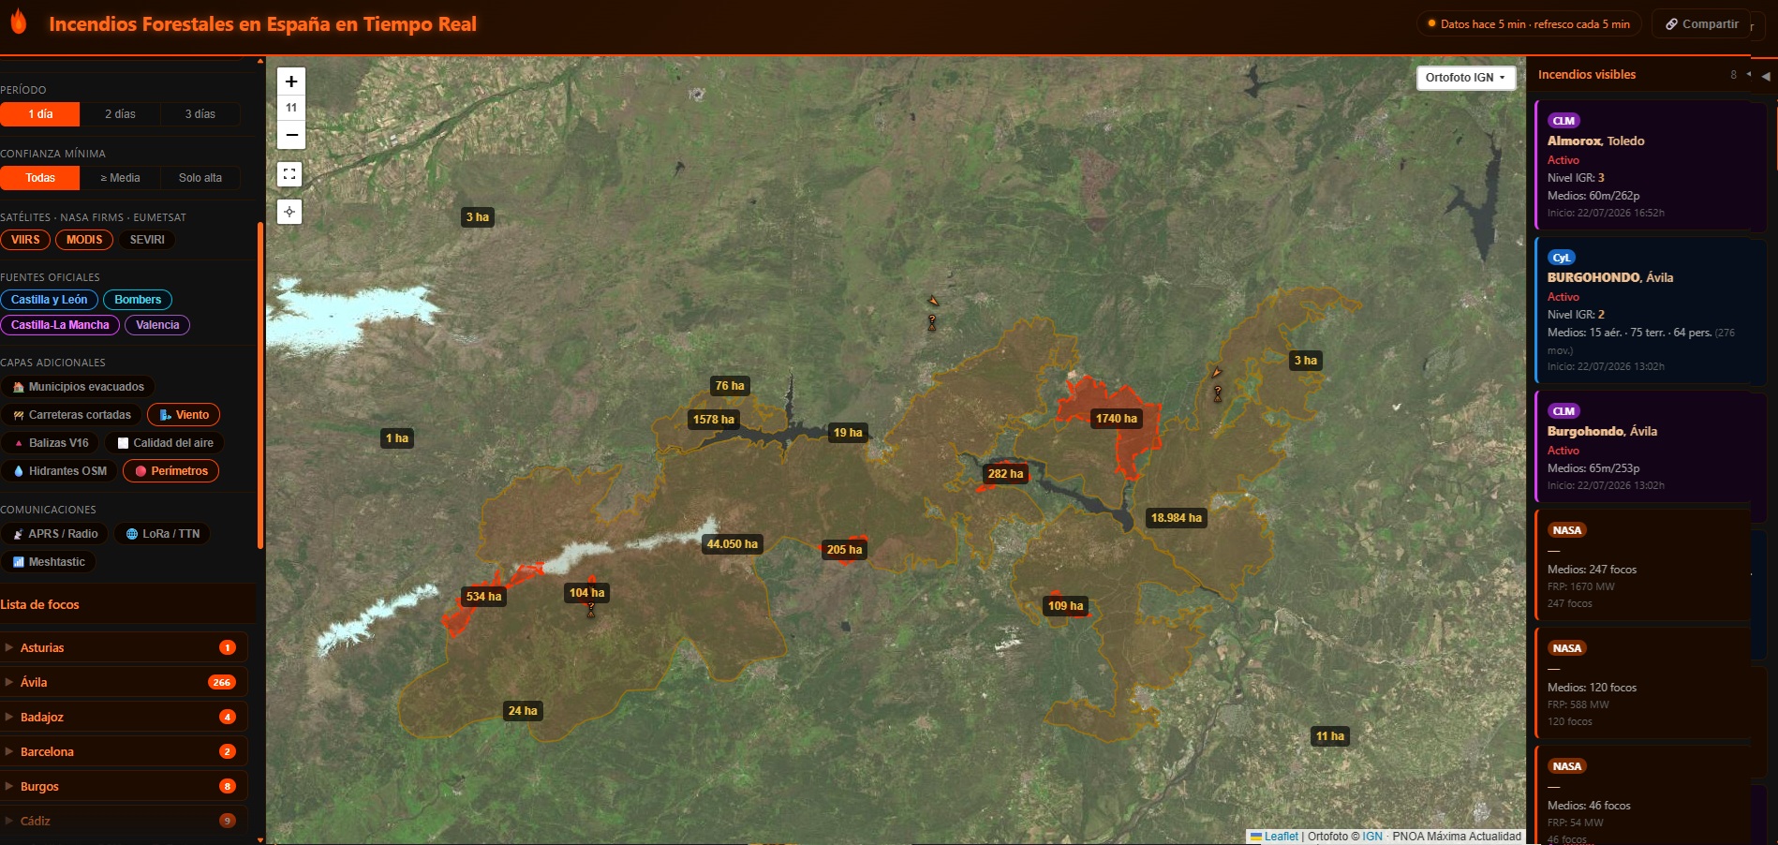Expand the Burgos fire list
The width and height of the screenshot is (1778, 845).
click(124, 786)
